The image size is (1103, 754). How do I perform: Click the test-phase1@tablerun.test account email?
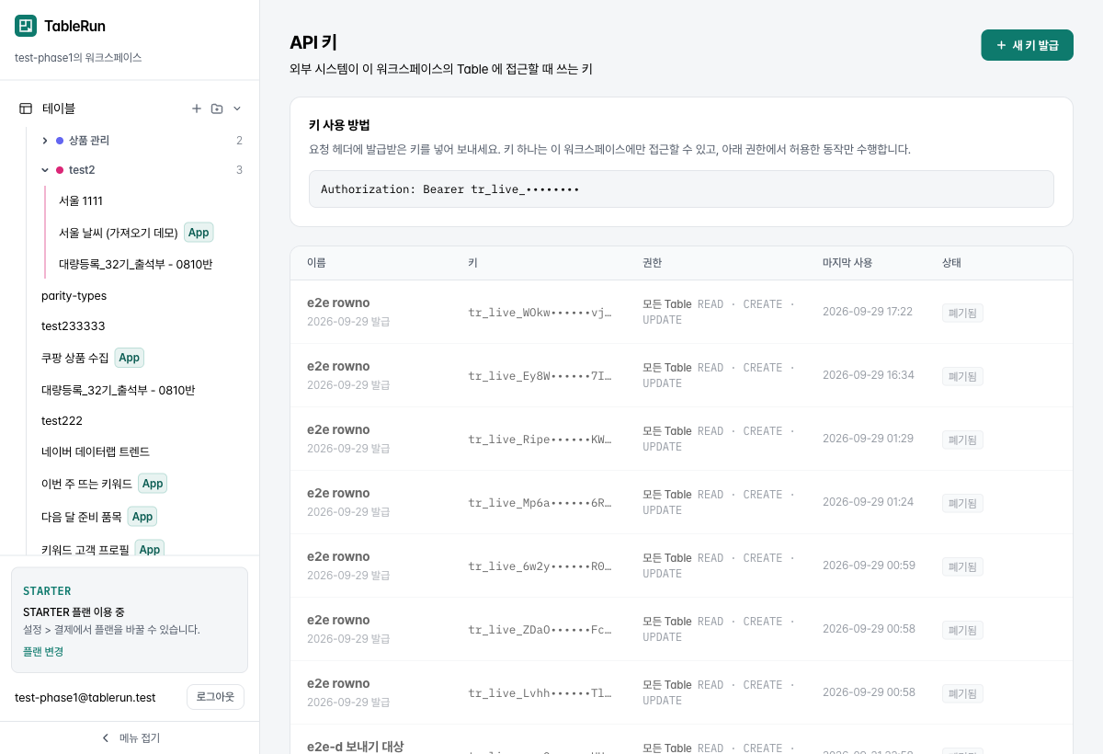(x=85, y=698)
